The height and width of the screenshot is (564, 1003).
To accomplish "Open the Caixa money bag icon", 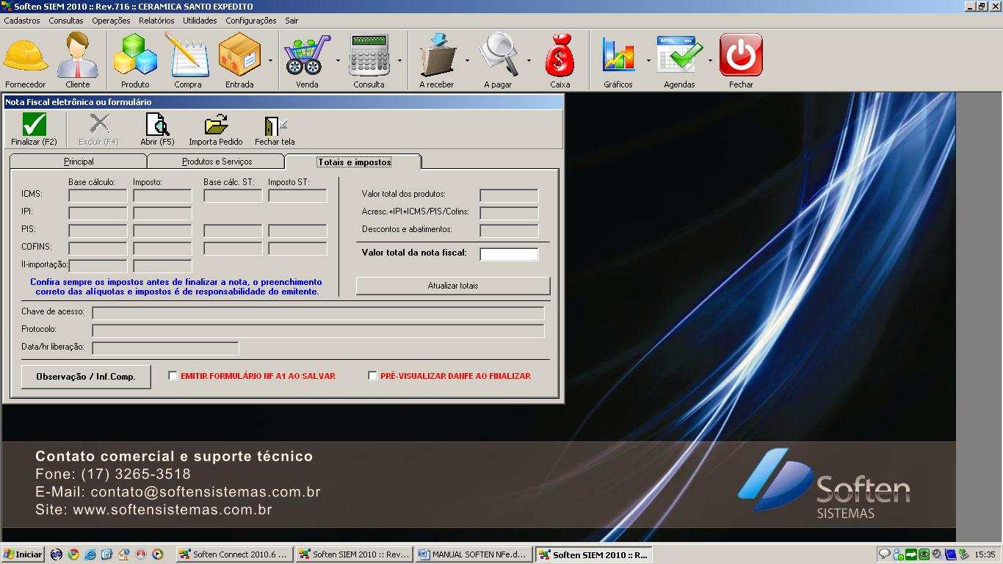I will [x=560, y=56].
